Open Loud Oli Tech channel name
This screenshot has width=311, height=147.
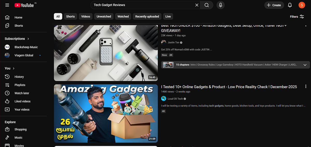click(x=175, y=99)
